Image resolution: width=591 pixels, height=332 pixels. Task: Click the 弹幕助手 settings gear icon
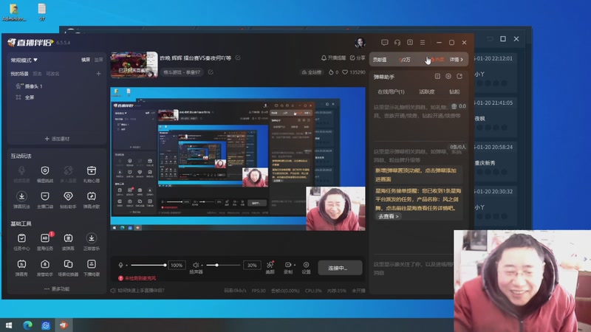click(x=448, y=77)
